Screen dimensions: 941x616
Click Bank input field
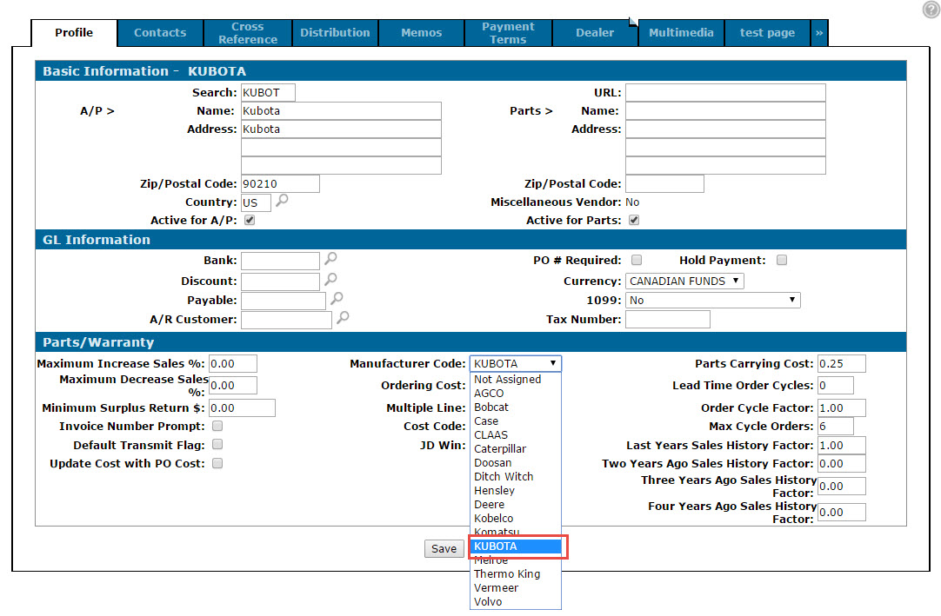pyautogui.click(x=280, y=261)
